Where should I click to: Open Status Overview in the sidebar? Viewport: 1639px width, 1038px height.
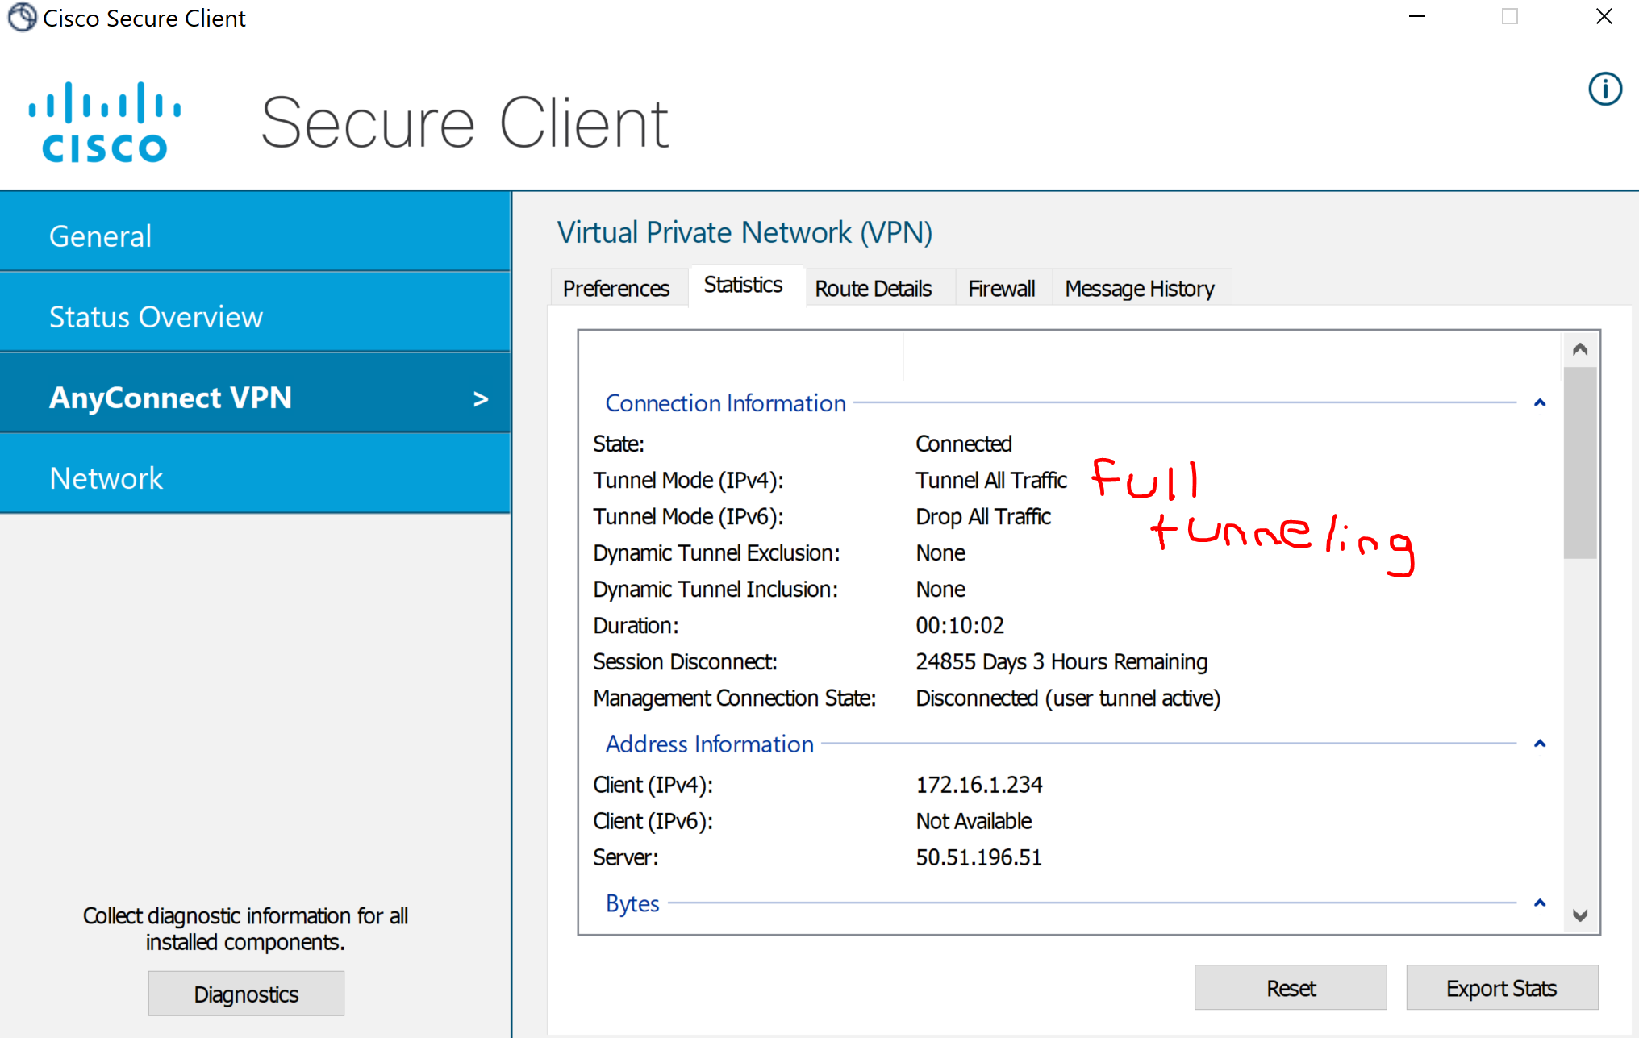tap(255, 313)
